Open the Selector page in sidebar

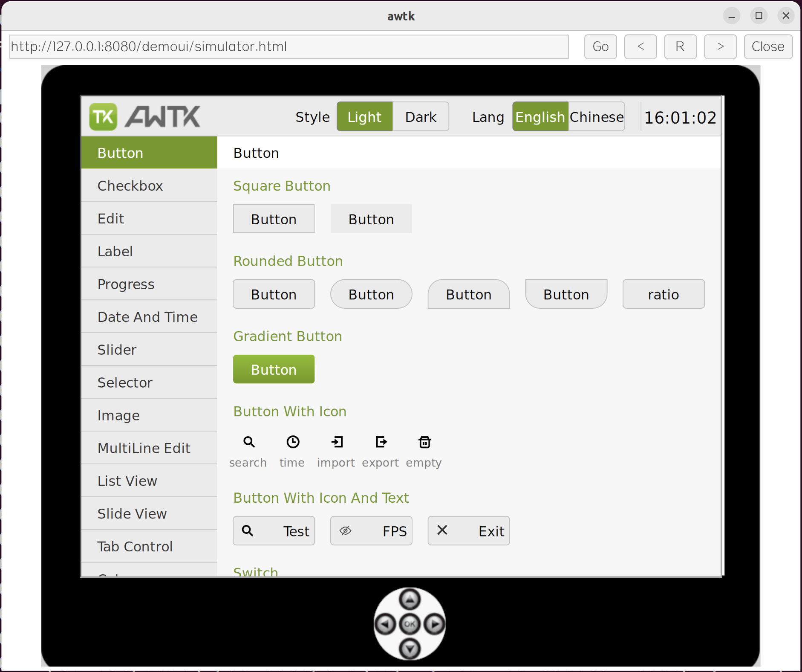[x=149, y=382]
